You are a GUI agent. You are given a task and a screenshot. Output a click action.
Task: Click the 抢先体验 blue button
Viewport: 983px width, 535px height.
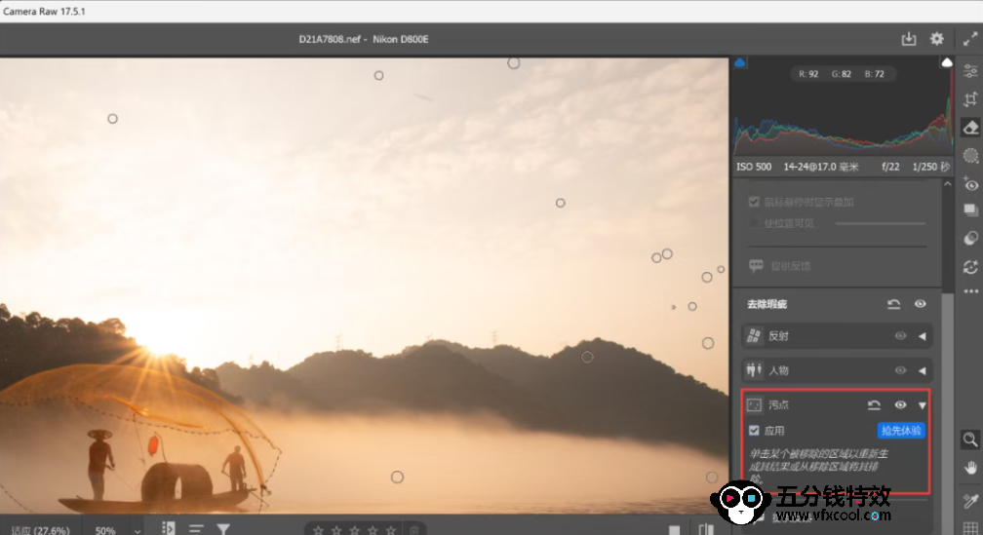901,431
